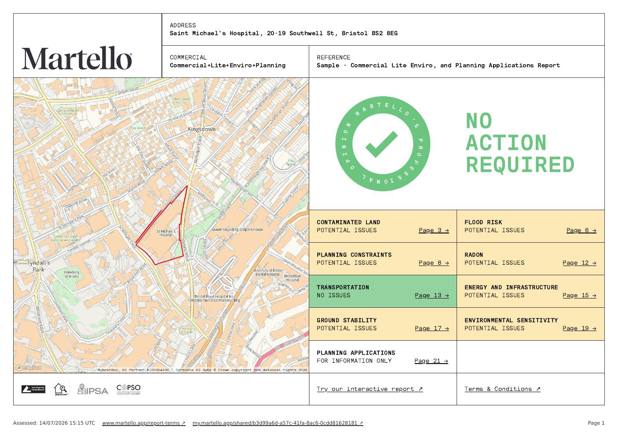Click the Cotham Parish Church map label
Screen dimensions: 618x437
click(x=67, y=112)
